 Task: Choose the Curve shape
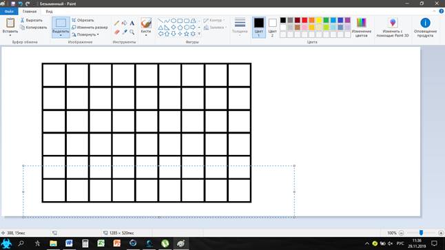(167, 21)
